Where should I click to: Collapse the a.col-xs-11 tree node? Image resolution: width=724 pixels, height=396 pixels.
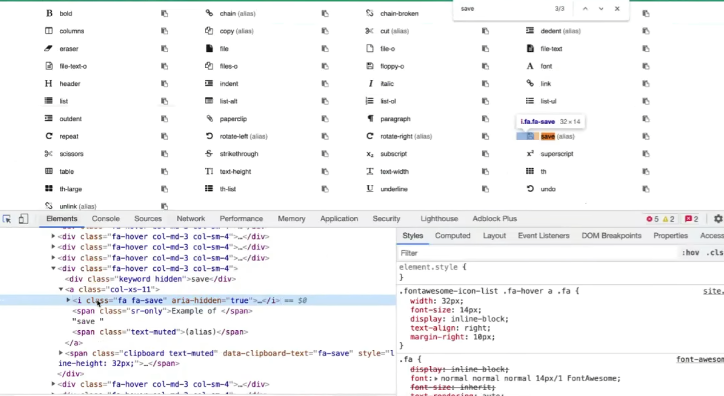tap(61, 289)
